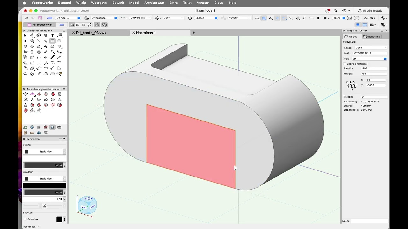
Task: Select the Rectangle tool
Action: pos(52,41)
